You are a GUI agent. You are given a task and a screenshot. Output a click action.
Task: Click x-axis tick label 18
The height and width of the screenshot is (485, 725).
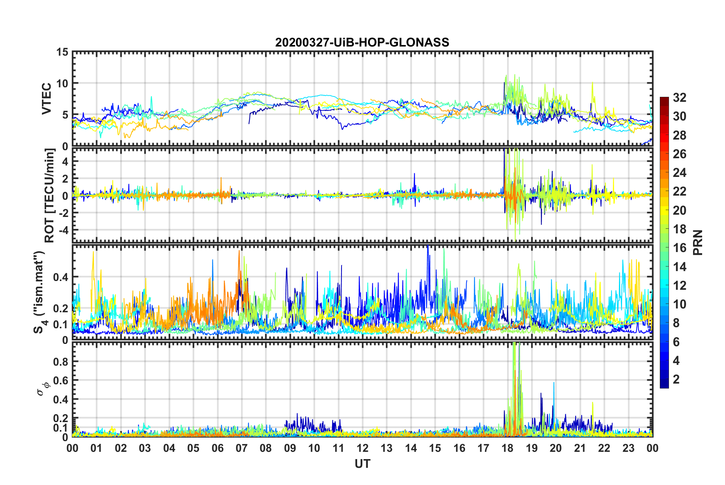[x=507, y=448]
